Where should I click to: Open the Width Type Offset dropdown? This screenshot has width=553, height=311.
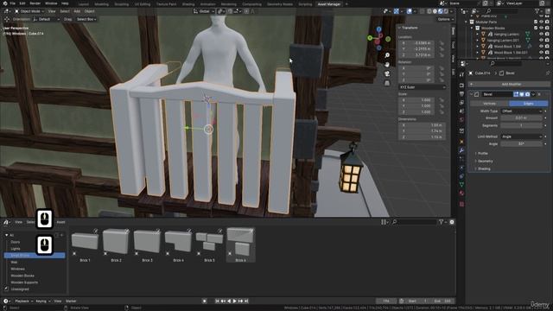[521, 111]
